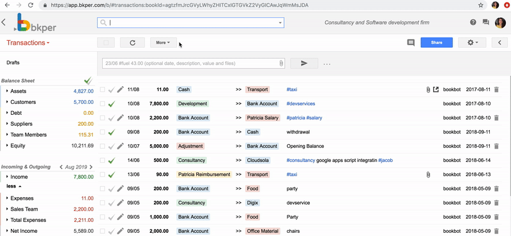511x236 pixels.
Task: Click the #jacob hashtag link
Action: 386,161
